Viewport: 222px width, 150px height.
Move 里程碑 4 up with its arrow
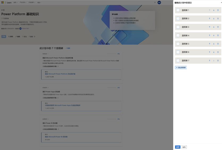click(x=210, y=35)
